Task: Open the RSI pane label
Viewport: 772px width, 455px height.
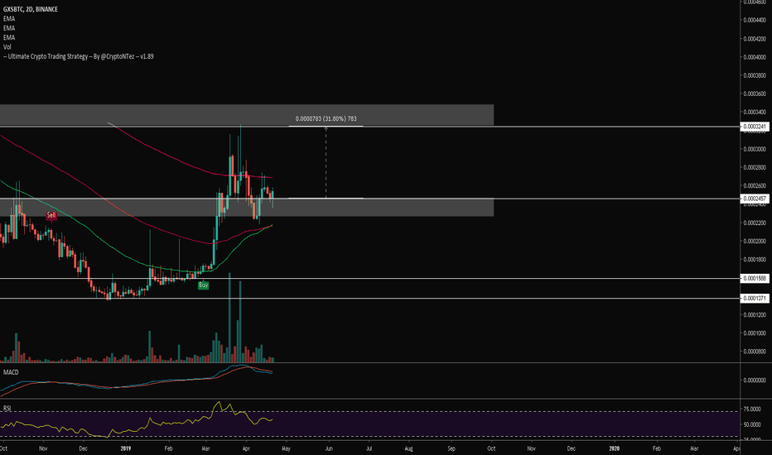Action: pyautogui.click(x=7, y=409)
